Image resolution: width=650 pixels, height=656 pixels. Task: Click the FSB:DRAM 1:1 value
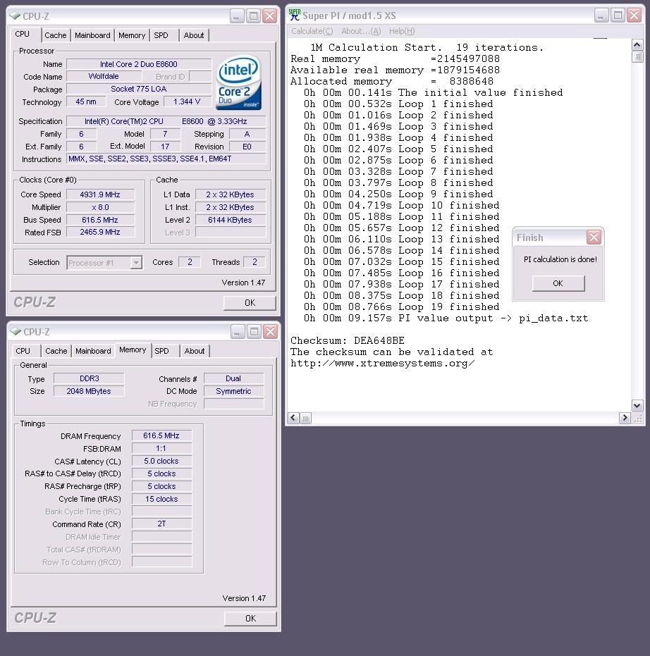161,448
